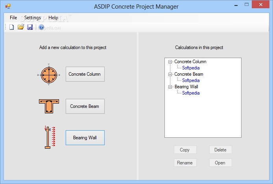Click the bearing wall diagram icon

pyautogui.click(x=50, y=137)
